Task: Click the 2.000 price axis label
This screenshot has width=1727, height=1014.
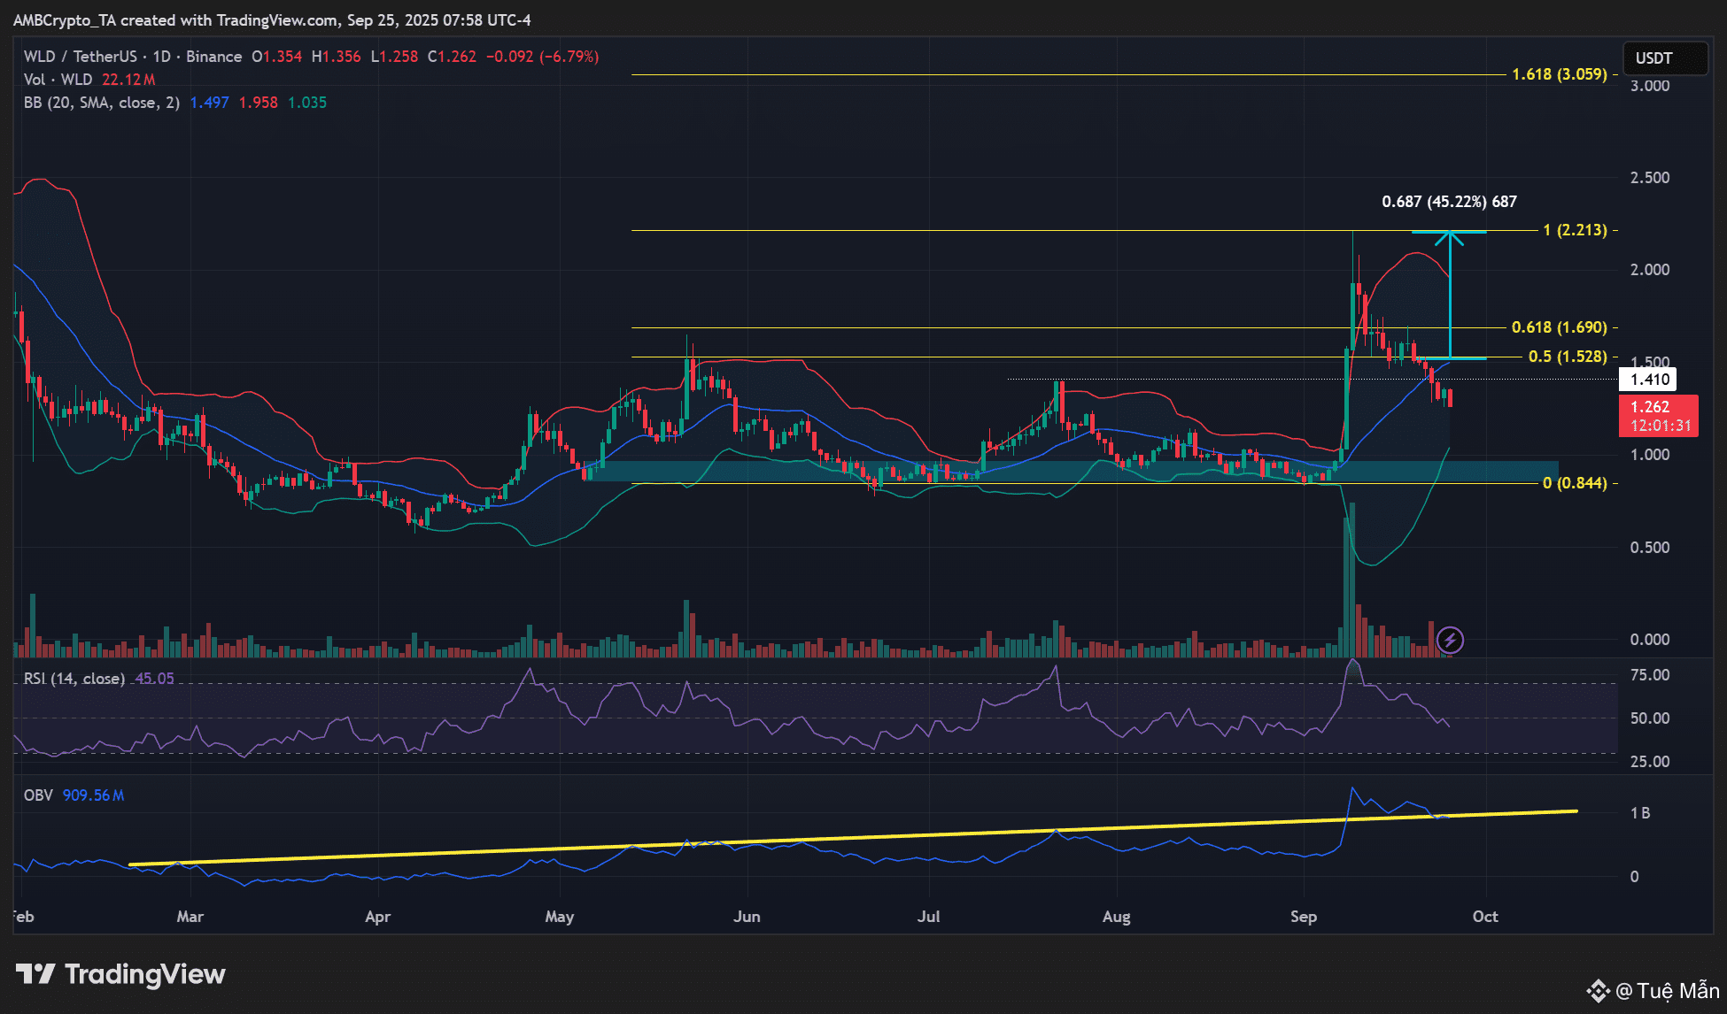Action: click(1650, 270)
